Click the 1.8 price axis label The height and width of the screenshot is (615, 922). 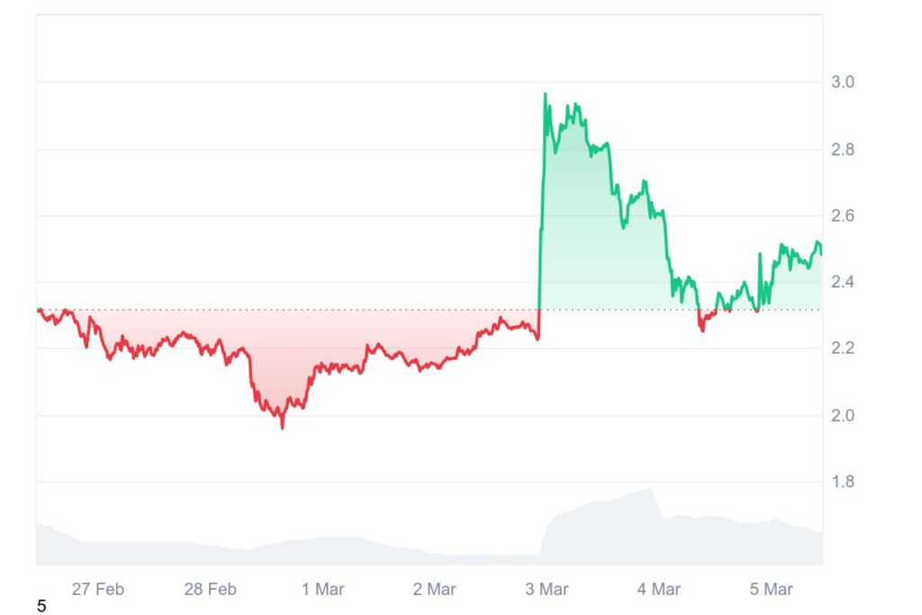[x=842, y=482]
